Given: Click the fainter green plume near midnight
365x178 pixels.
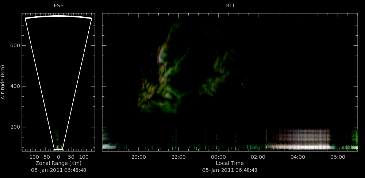Looking at the screenshot, I should tap(218, 73).
